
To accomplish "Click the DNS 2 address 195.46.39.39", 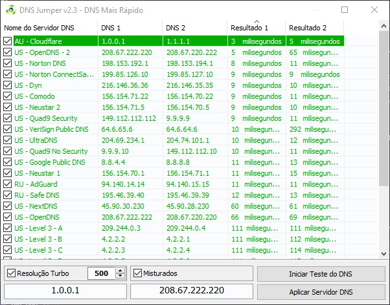I will (188, 195).
